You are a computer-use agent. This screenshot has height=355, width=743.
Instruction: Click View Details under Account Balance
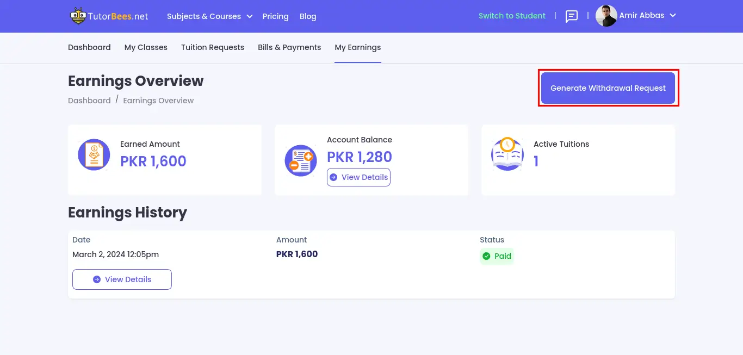point(358,177)
